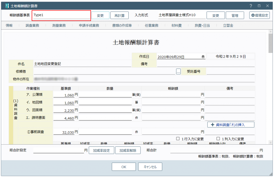Click the 再計算 button
Viewport: 275px width, 178px height.
pos(120,15)
